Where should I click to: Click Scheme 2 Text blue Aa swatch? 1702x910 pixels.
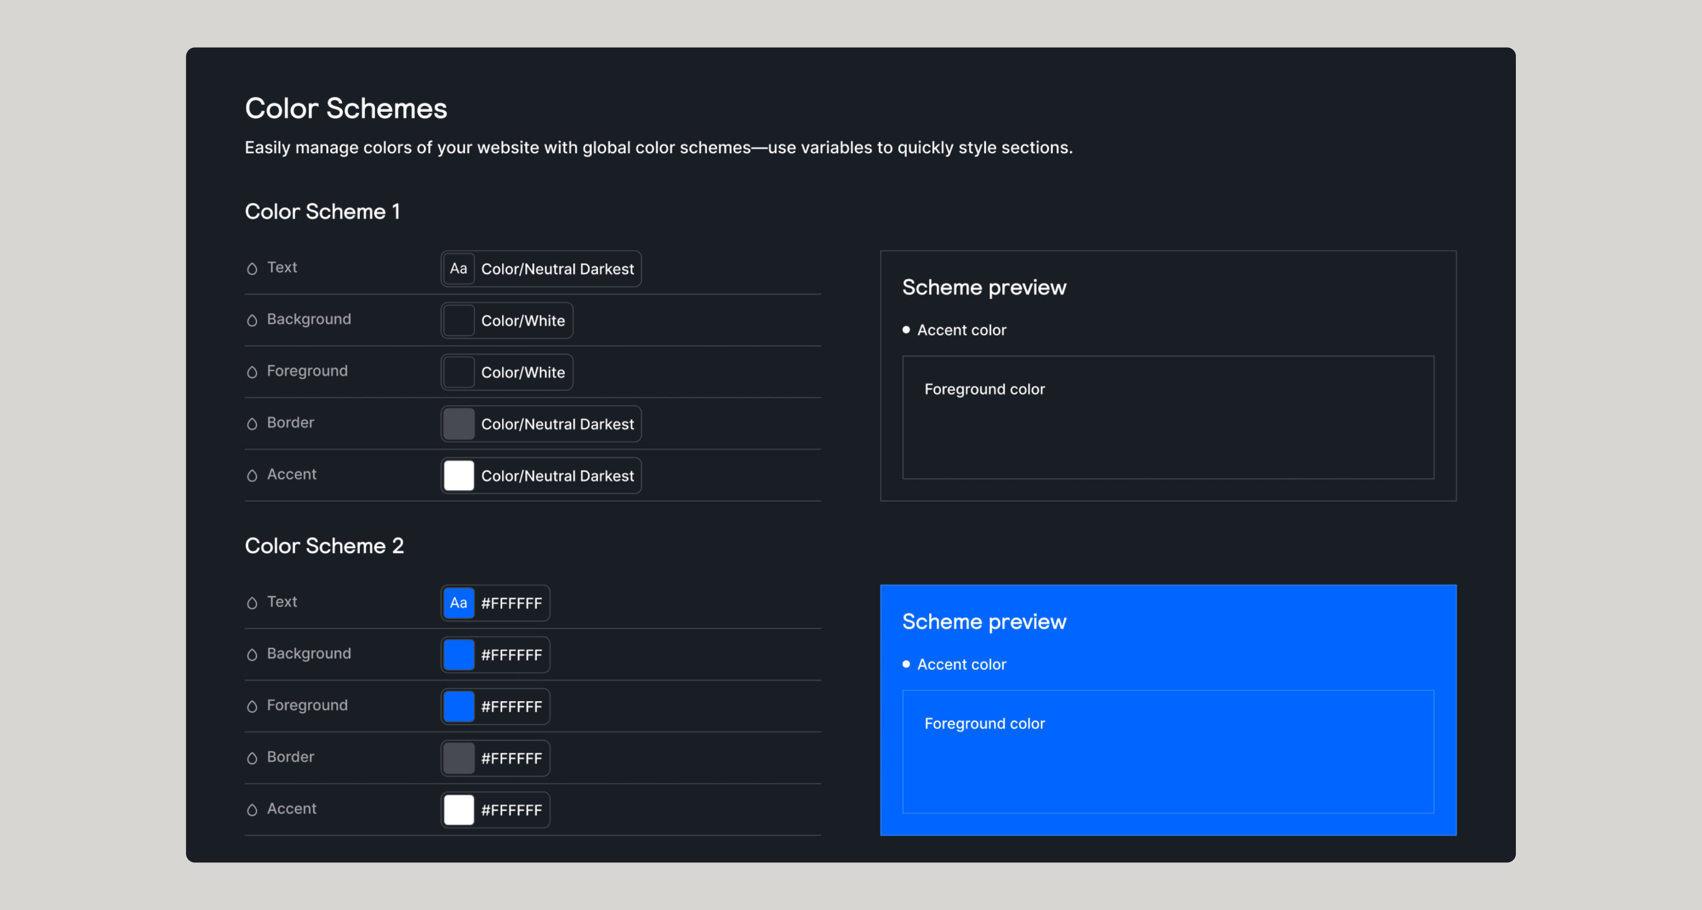pyautogui.click(x=458, y=603)
